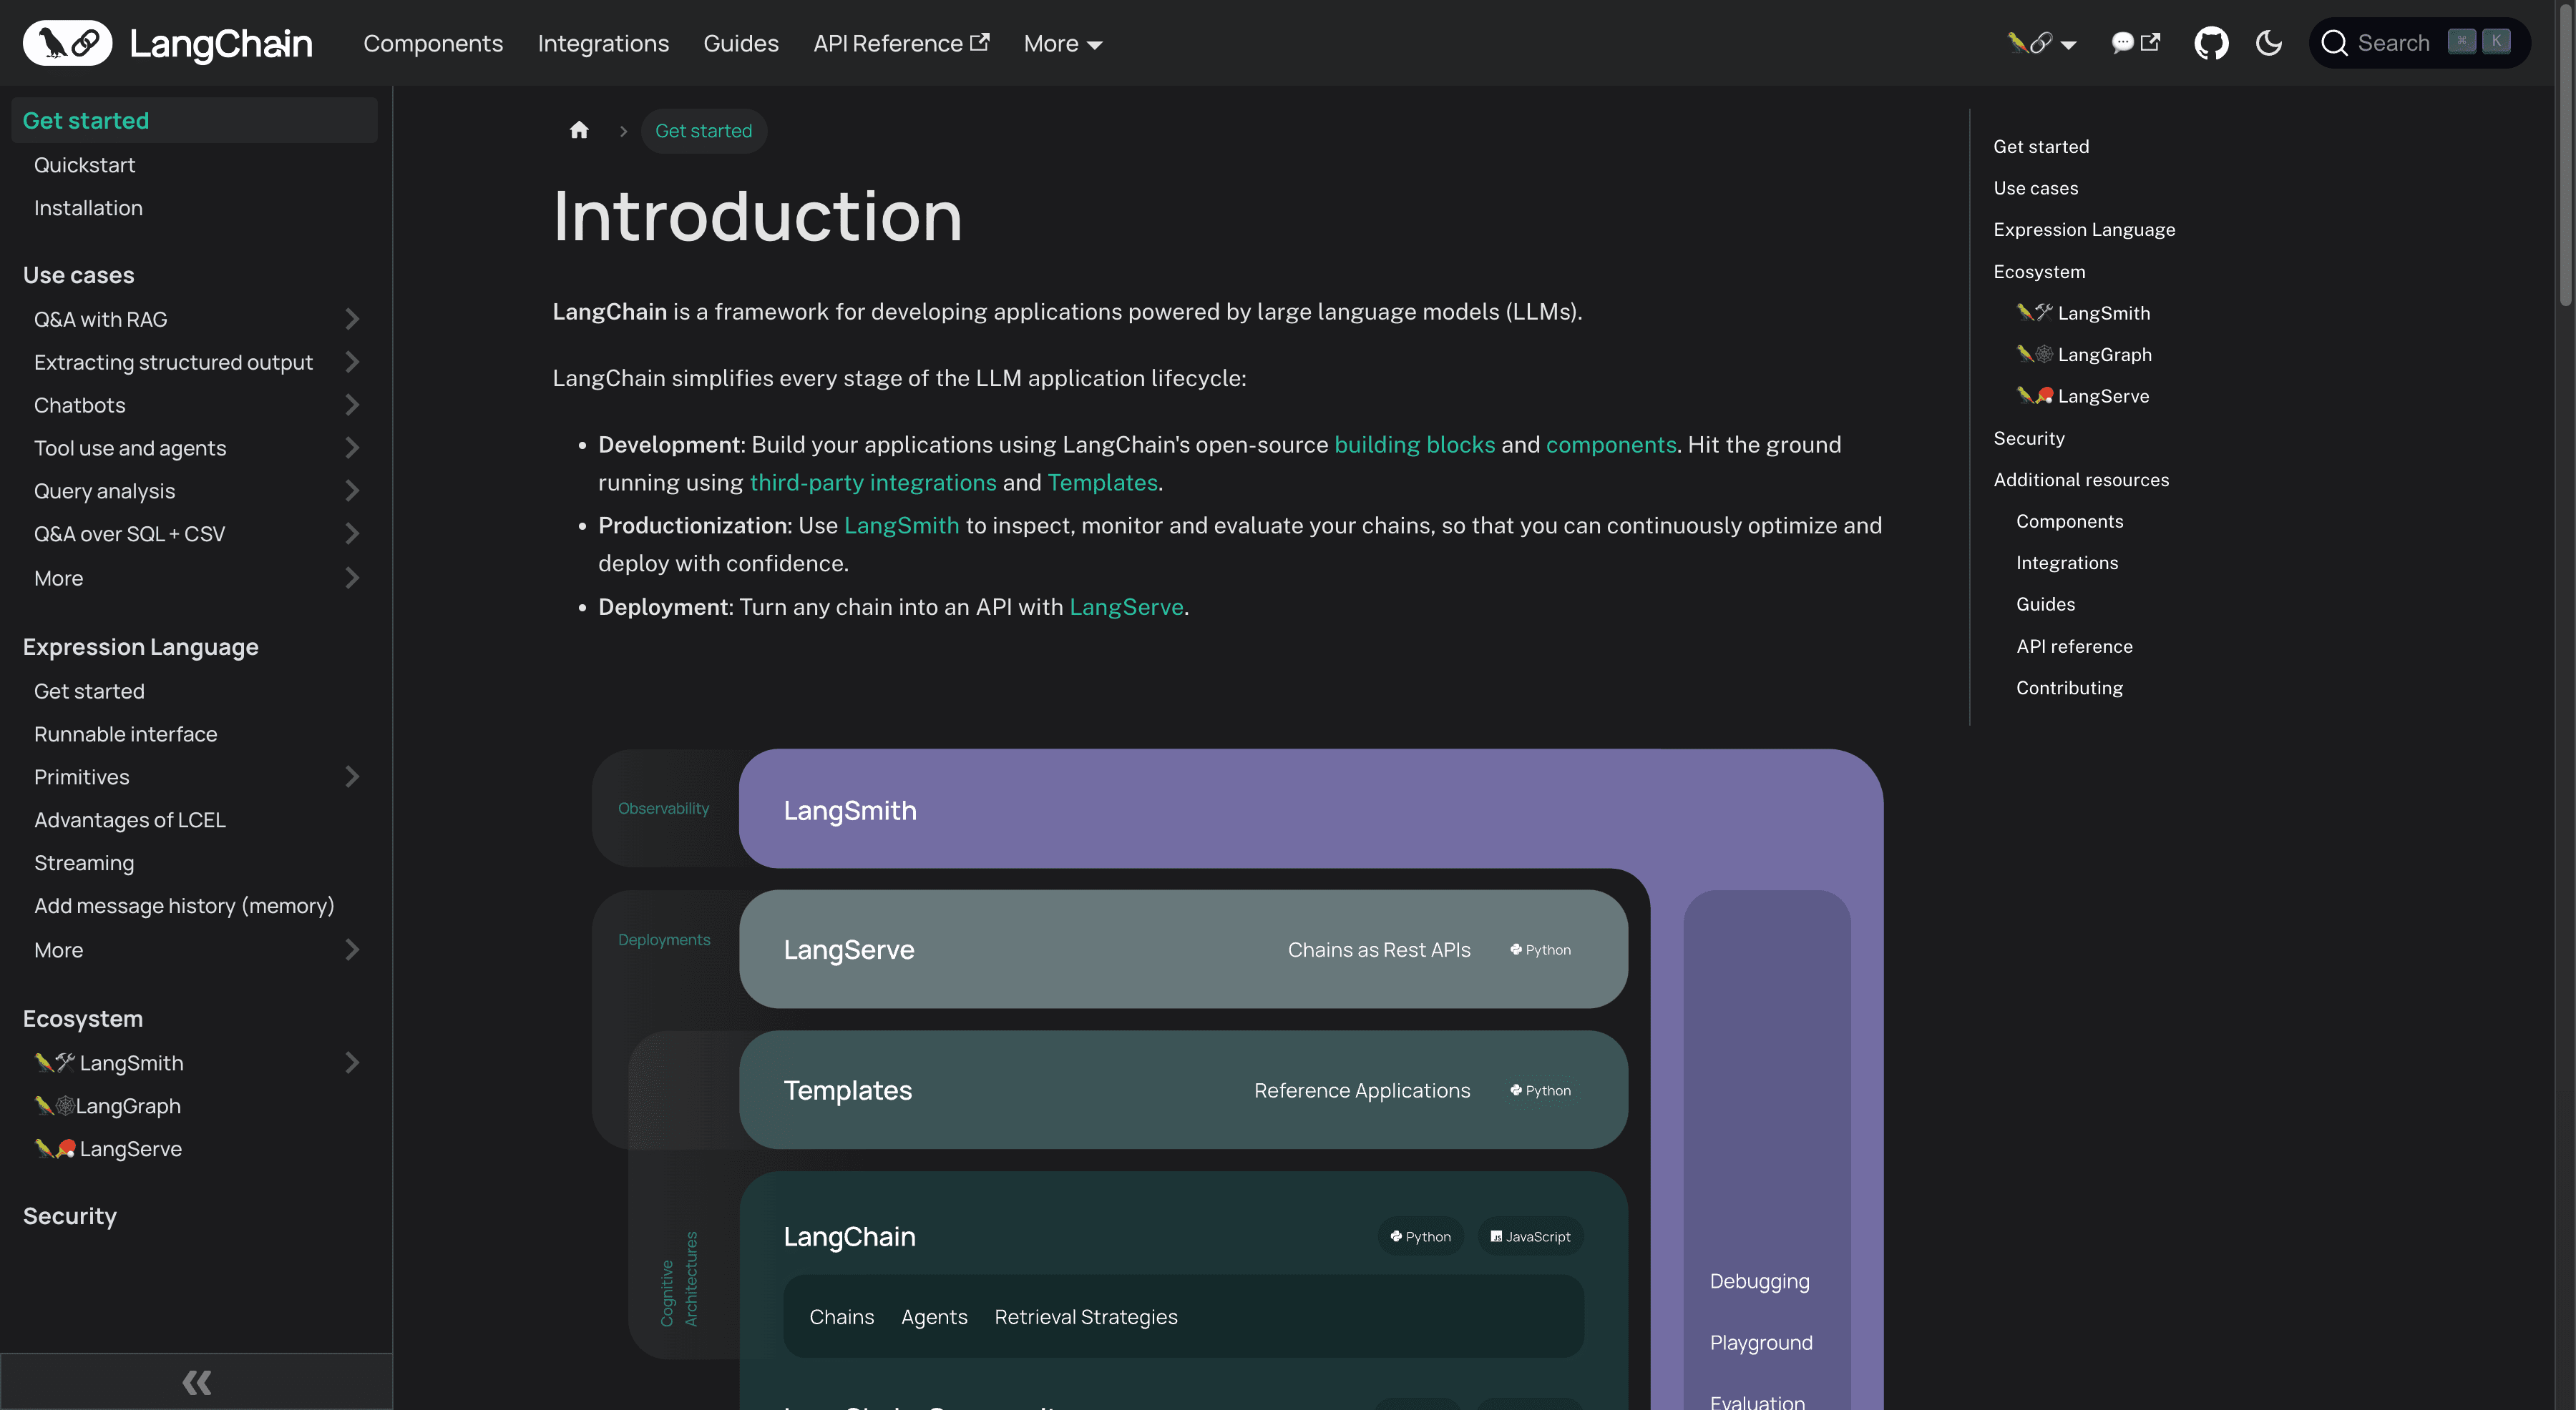Open LangGraph in the sidebar Ecosystem

pyautogui.click(x=108, y=1105)
